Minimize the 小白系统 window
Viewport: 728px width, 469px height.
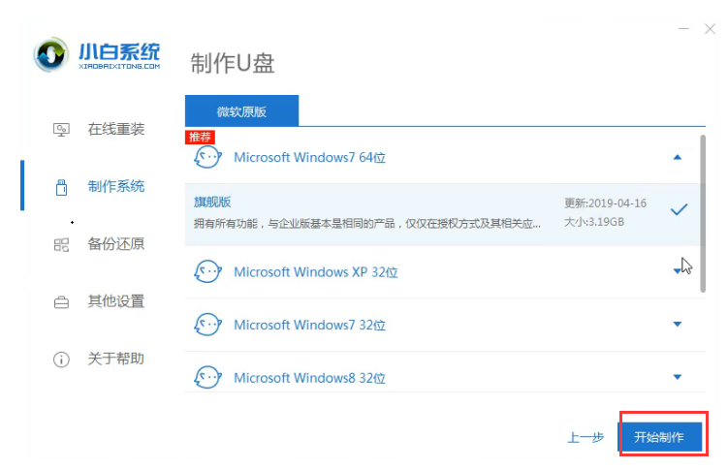pos(683,29)
